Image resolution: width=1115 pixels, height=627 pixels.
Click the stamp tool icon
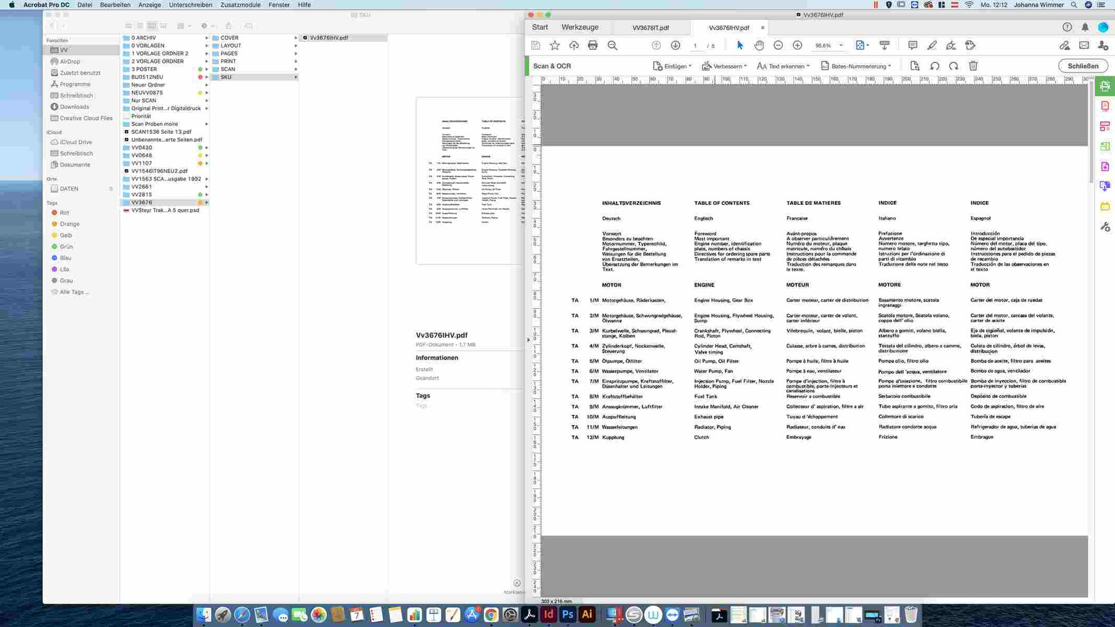(971, 45)
